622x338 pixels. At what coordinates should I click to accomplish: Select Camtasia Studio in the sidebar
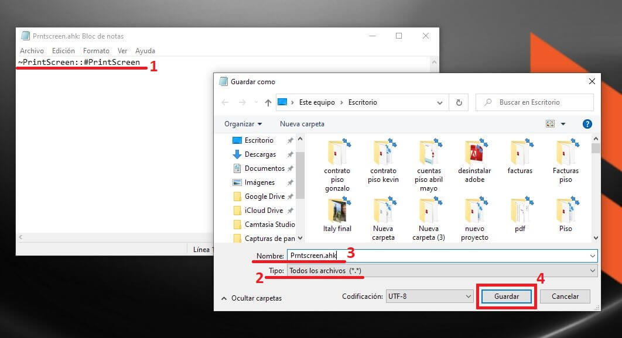pos(264,225)
